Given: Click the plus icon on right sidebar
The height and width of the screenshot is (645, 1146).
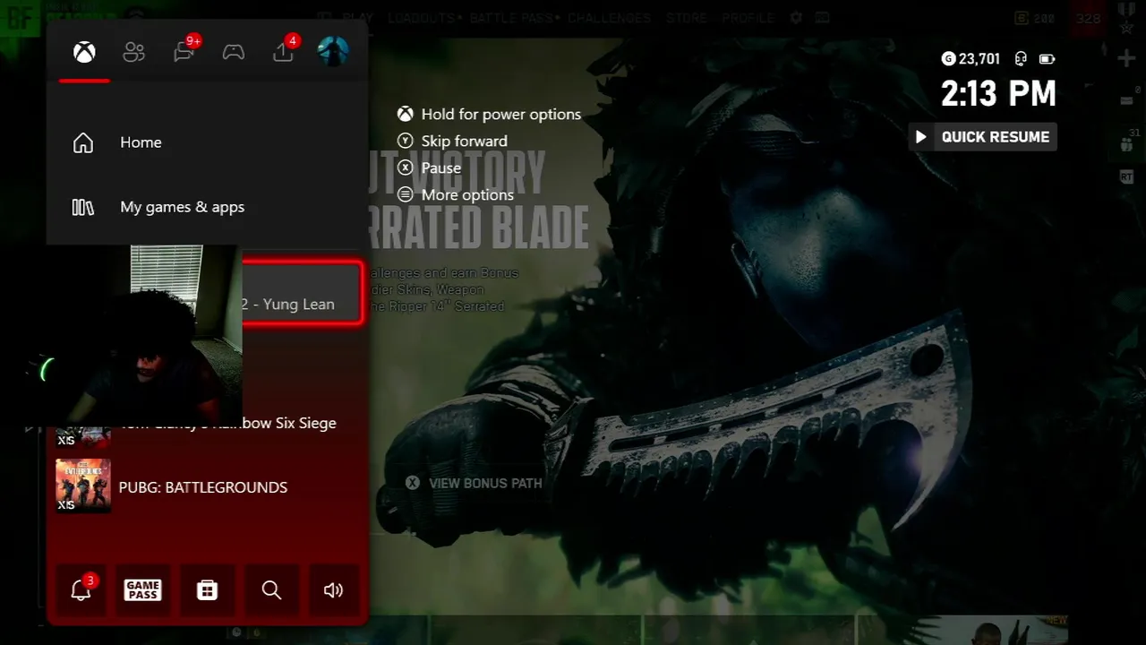Looking at the screenshot, I should pos(1126,58).
